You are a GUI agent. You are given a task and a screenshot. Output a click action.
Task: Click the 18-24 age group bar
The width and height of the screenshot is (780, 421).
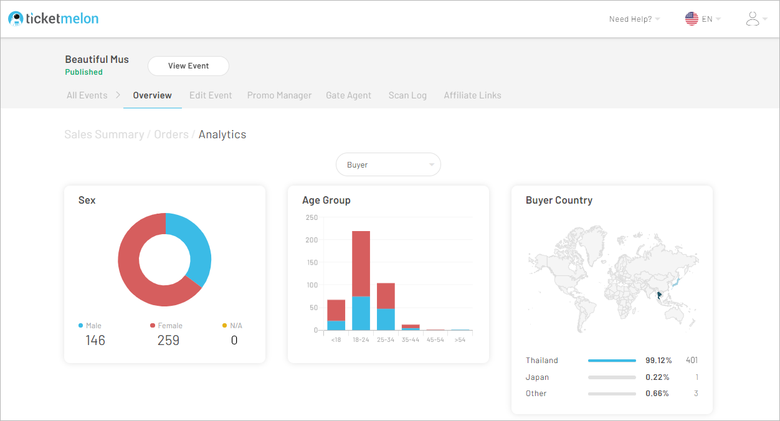click(x=361, y=280)
